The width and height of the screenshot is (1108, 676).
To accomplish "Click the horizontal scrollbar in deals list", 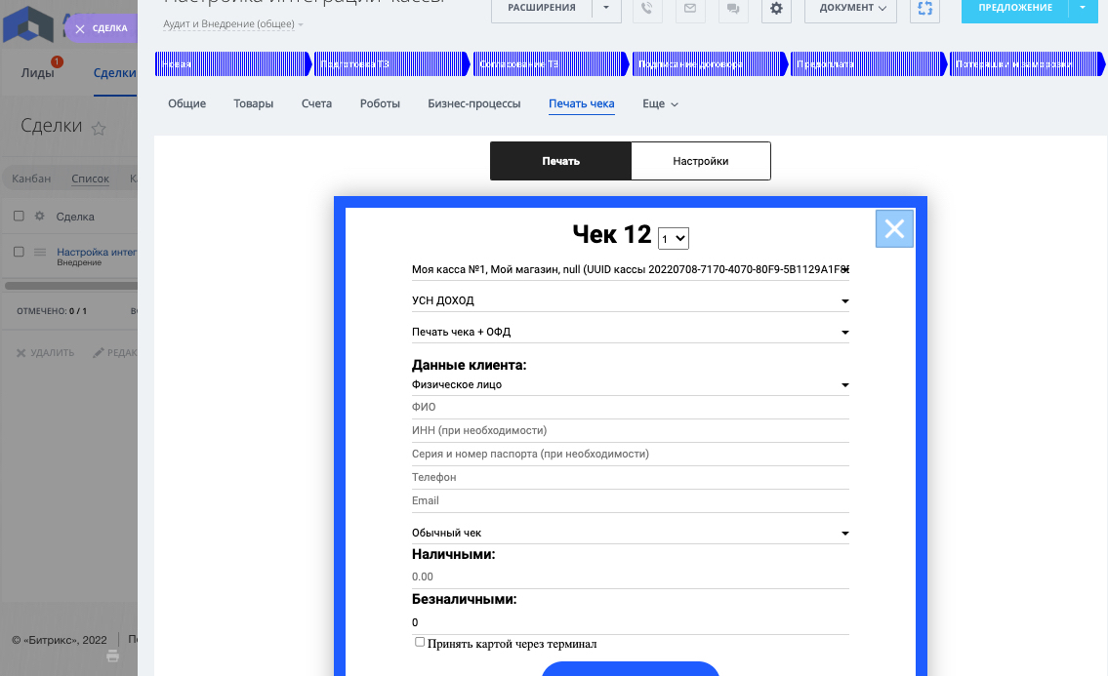I will [x=70, y=286].
